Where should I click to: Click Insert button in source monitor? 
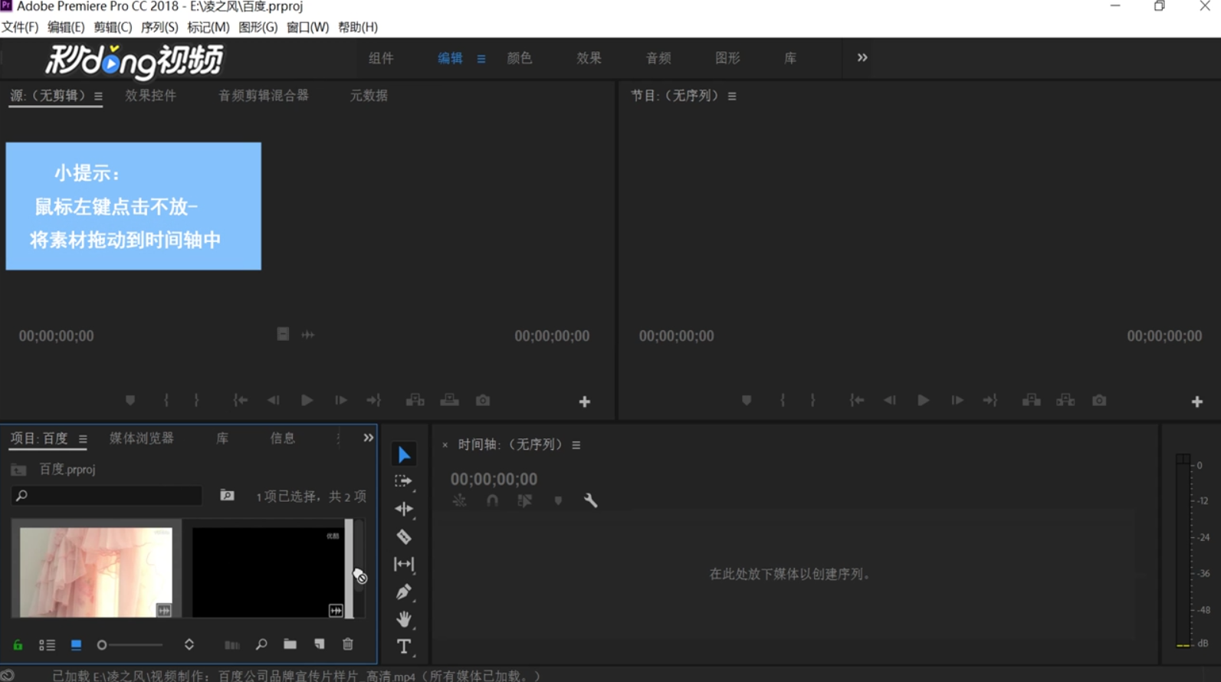(415, 400)
